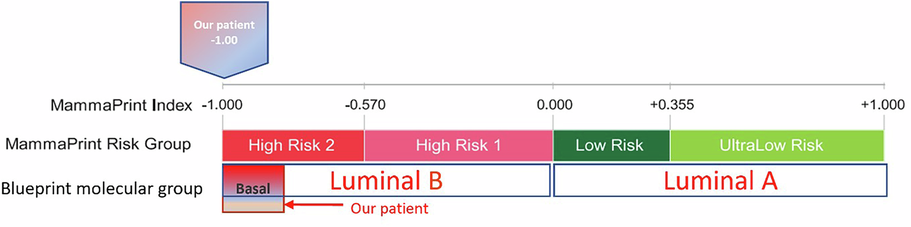Screen dimensions: 911x227
Task: Click the MammaPrint Risk Group row label
Action: click(x=98, y=144)
